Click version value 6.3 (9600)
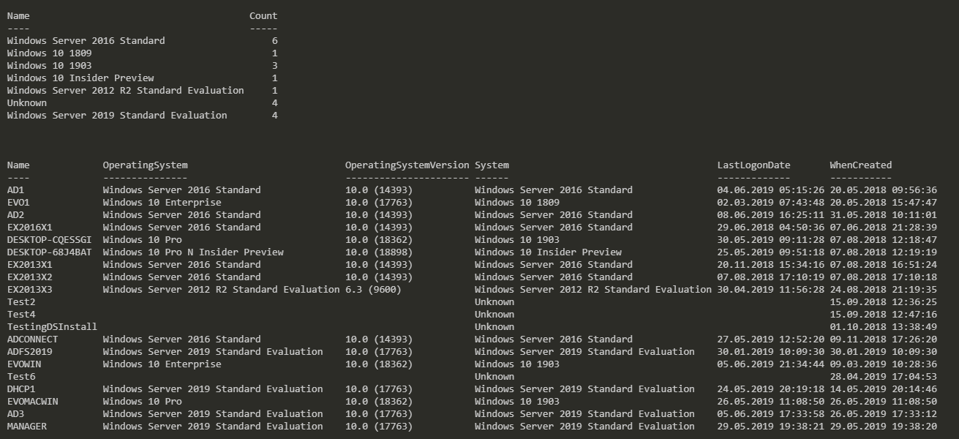959x439 pixels. tap(373, 290)
